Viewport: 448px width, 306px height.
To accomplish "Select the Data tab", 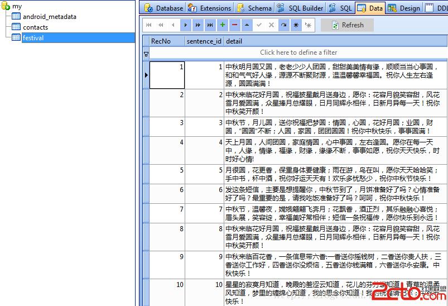I will tap(370, 8).
